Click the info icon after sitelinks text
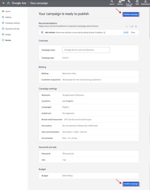This screenshot has height=190, width=150. (104, 33)
